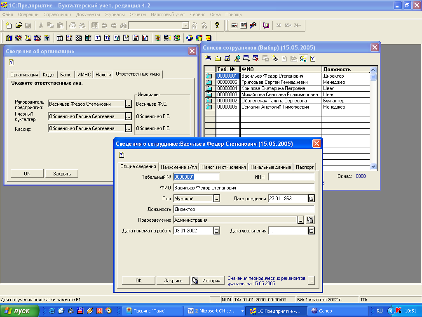
Task: Open the Дата увольнения calendar picker
Action: click(312, 231)
